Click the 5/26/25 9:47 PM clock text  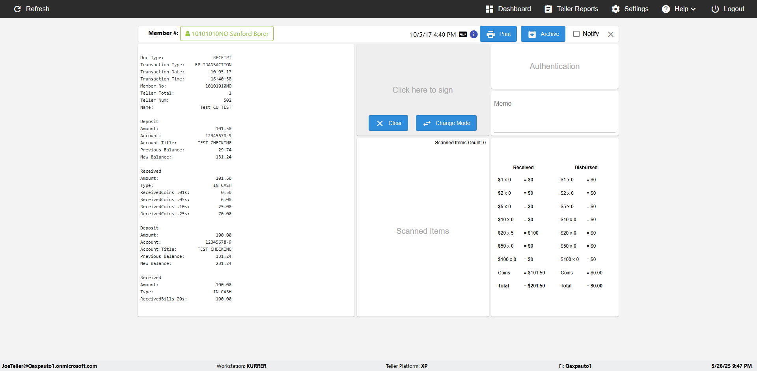click(x=731, y=366)
